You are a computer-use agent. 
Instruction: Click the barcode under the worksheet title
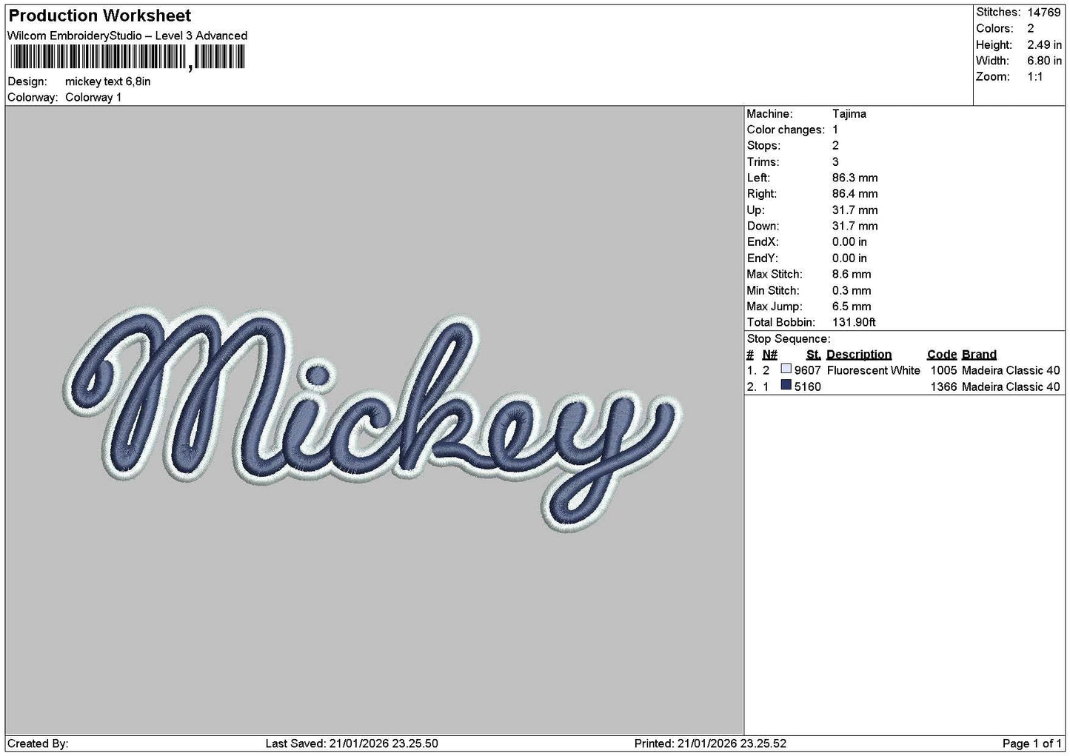point(127,57)
